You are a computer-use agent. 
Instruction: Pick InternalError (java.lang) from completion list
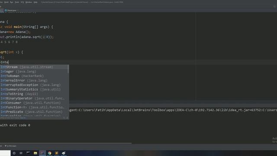pos(34,81)
